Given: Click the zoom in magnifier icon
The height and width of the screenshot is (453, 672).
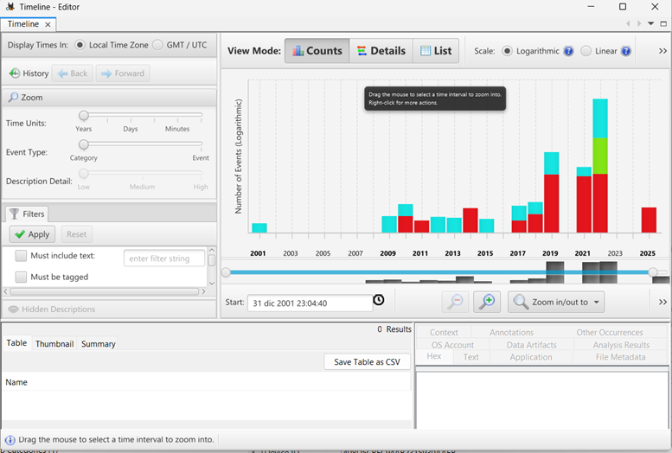Looking at the screenshot, I should (x=487, y=302).
